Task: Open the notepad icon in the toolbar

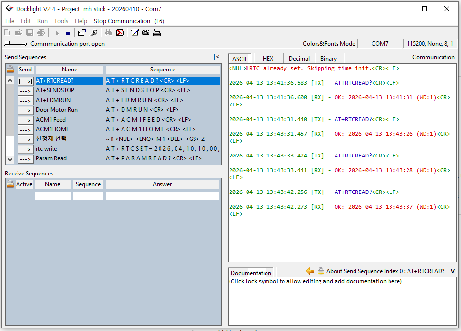Action: coord(135,33)
